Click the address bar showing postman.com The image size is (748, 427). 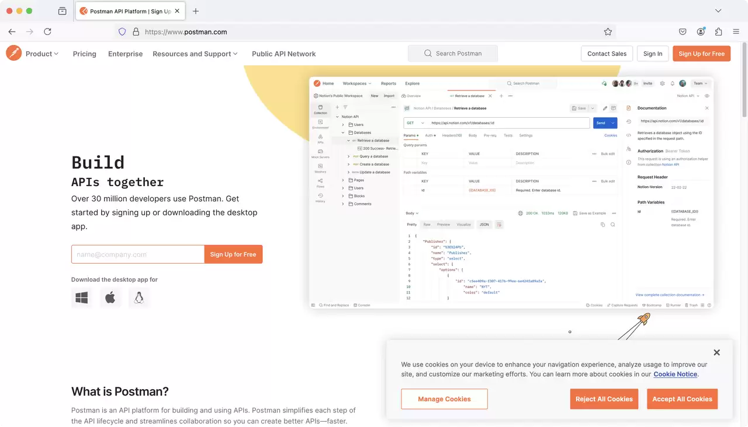point(365,32)
